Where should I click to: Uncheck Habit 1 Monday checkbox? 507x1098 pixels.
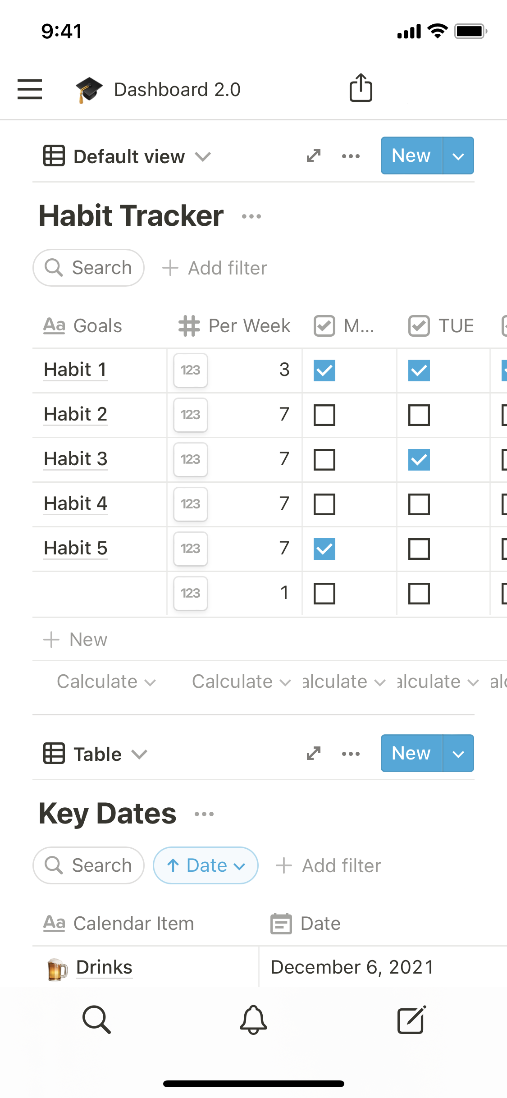coord(324,371)
